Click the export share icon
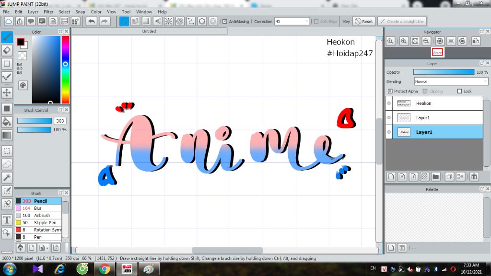The width and height of the screenshot is (491, 276). tap(20, 21)
